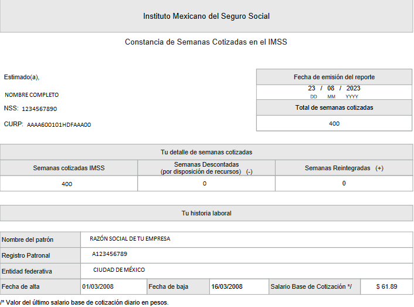
Task: Click the MM date format label
Action: (x=331, y=97)
